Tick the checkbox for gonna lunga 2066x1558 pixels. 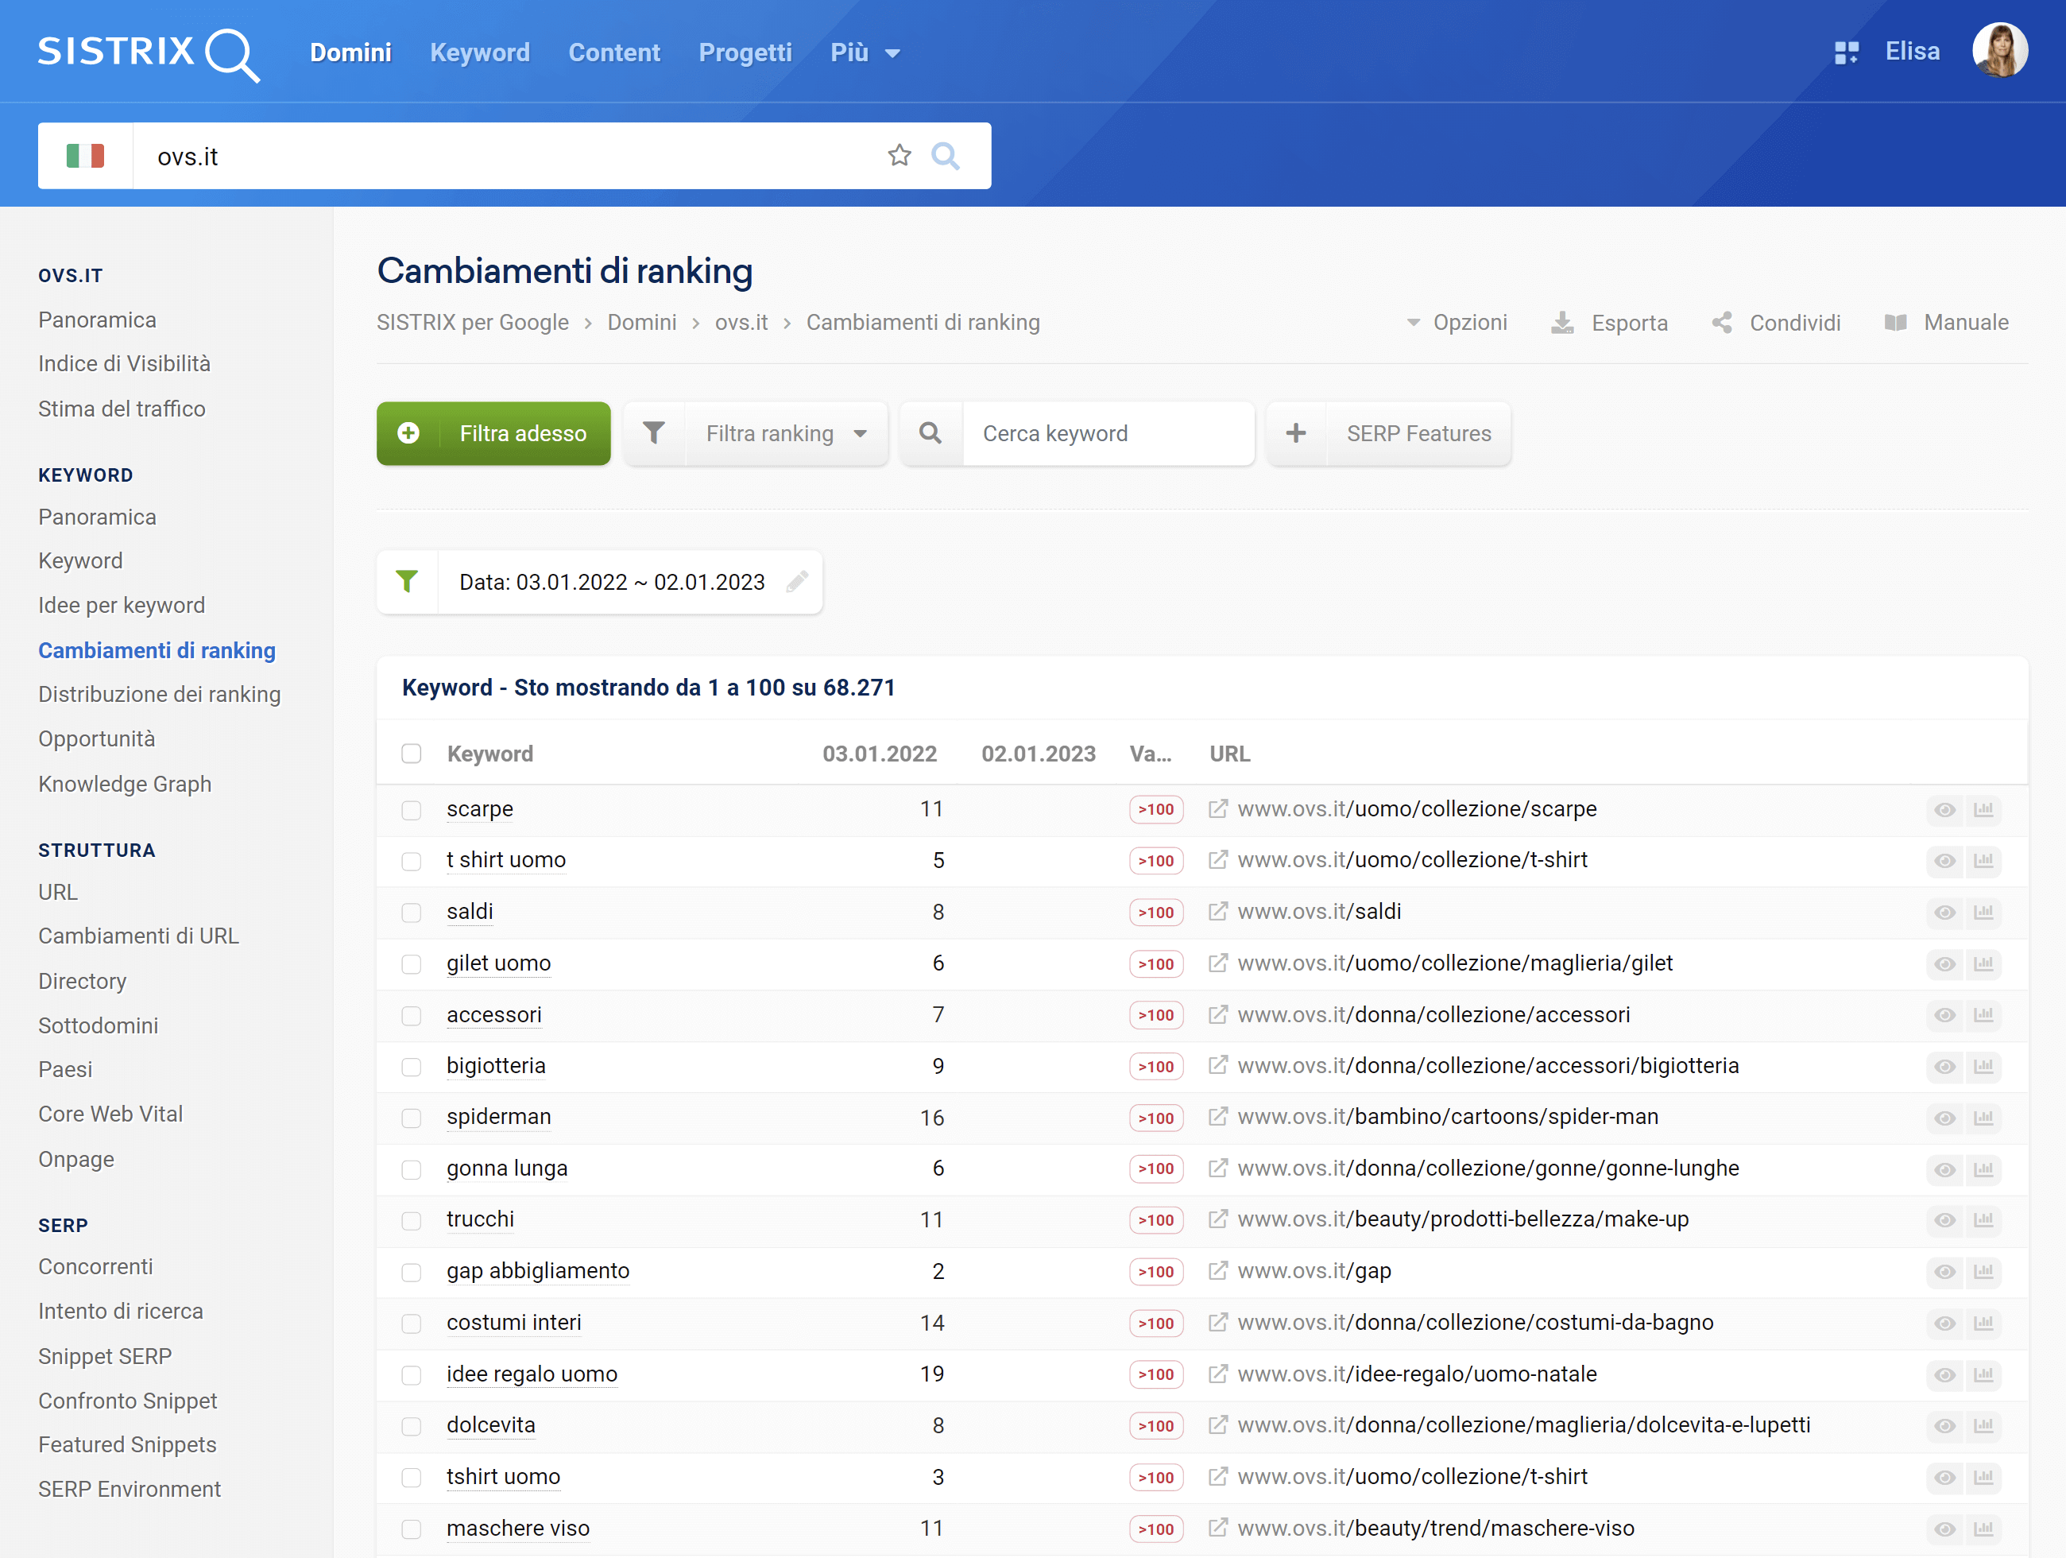coord(411,1169)
